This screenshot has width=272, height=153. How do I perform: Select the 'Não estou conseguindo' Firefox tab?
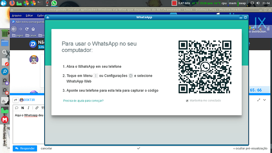tap(28, 22)
